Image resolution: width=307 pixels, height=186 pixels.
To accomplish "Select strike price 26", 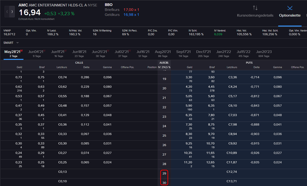I will pos(164,145).
